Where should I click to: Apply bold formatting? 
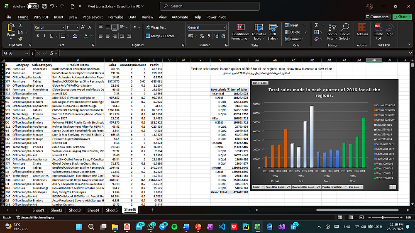coord(38,36)
